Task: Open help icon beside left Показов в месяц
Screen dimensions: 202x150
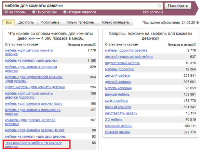Action: (95, 45)
